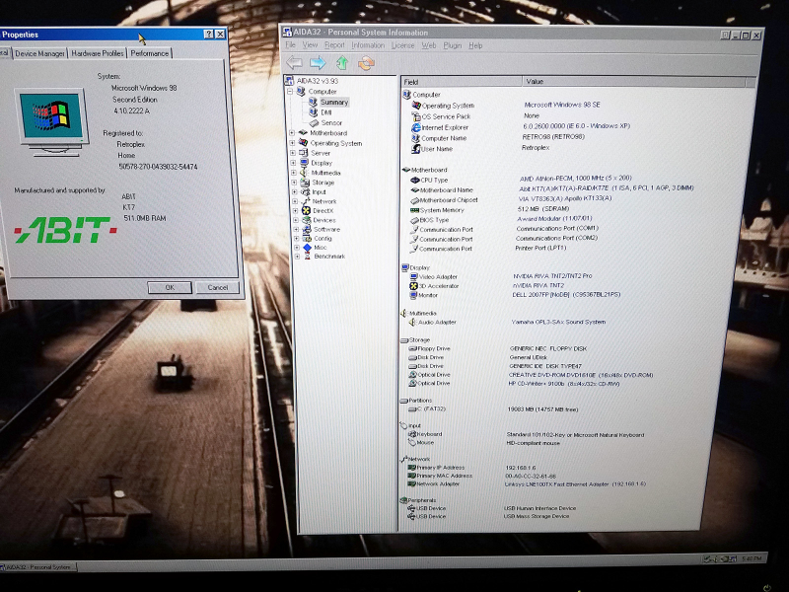Click Cancel in System Properties dialog

[217, 287]
